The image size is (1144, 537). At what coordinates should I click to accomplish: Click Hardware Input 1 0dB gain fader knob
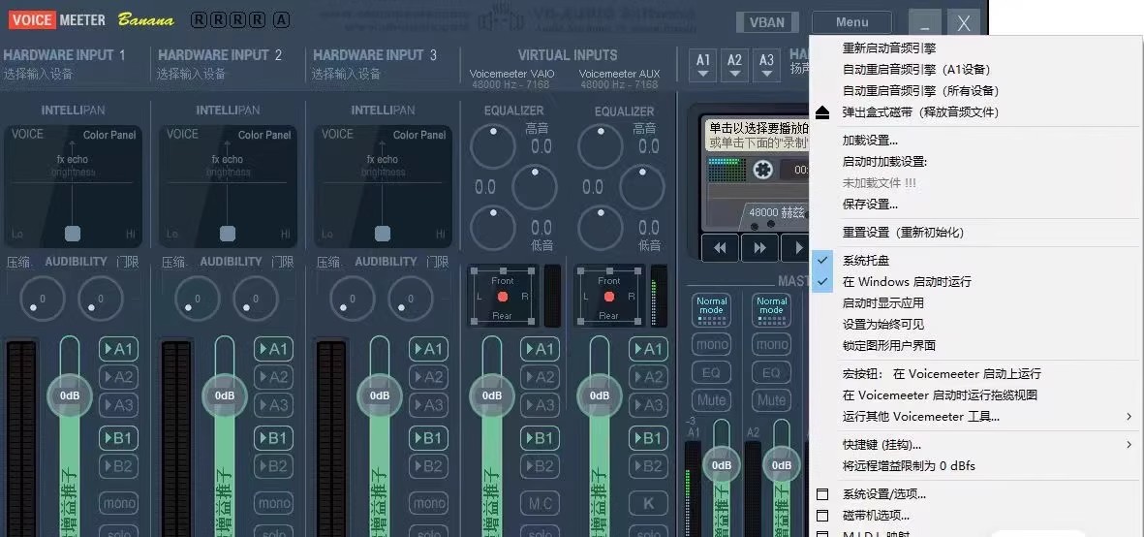click(x=70, y=395)
